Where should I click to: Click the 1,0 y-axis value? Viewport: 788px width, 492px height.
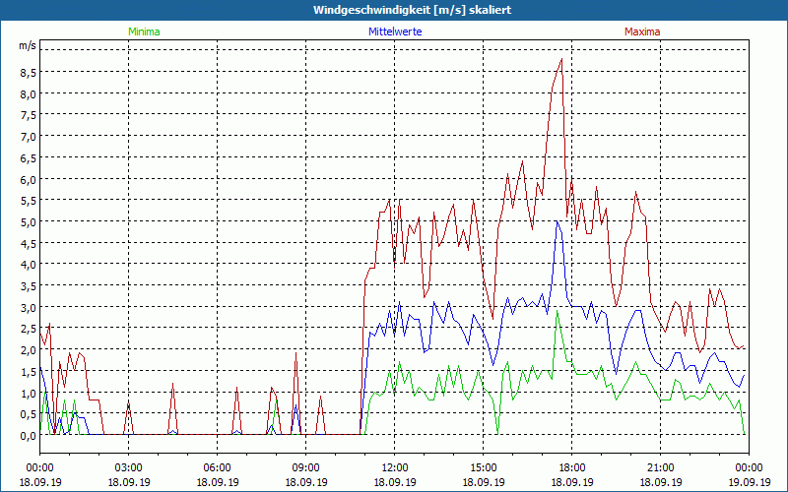(28, 393)
